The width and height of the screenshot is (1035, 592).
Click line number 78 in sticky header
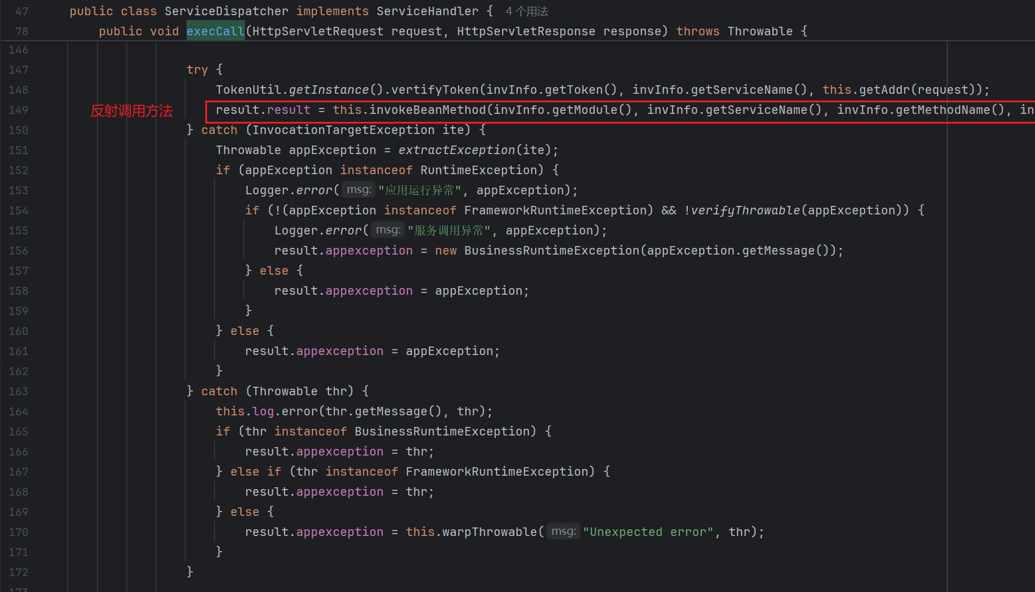[x=21, y=32]
